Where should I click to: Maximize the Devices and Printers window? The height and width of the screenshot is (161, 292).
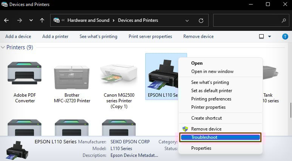[x=268, y=4]
